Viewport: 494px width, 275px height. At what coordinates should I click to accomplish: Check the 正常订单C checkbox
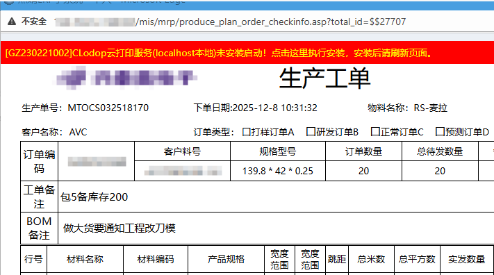coord(375,132)
